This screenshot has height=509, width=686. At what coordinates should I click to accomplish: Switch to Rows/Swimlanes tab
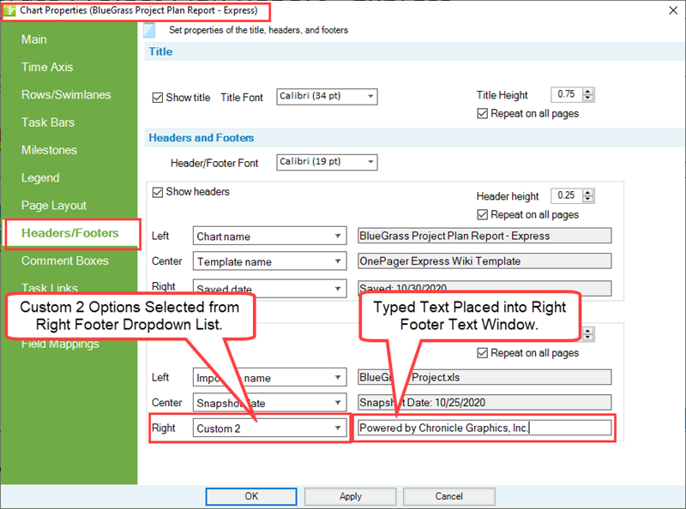[x=66, y=95]
